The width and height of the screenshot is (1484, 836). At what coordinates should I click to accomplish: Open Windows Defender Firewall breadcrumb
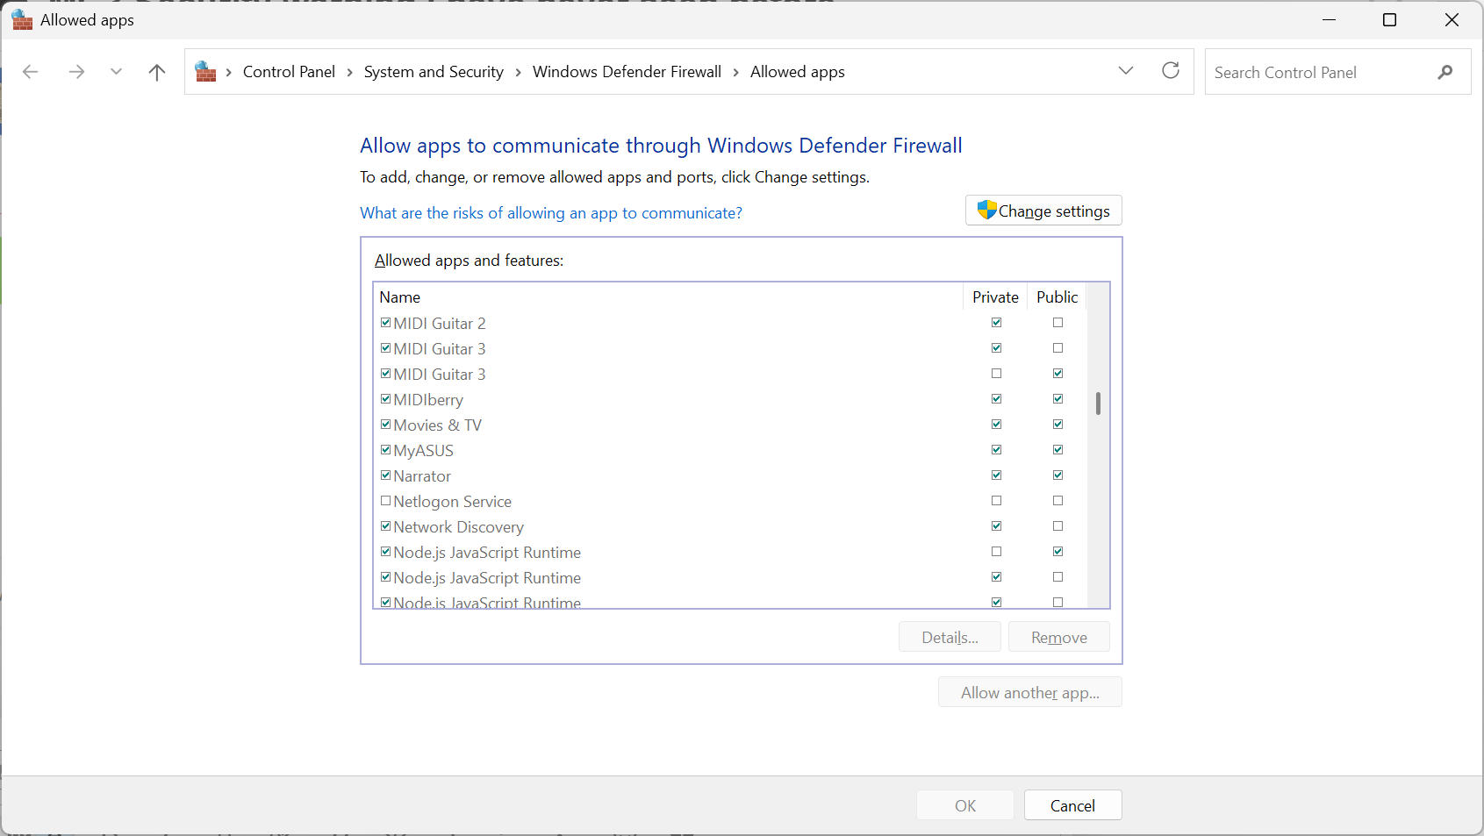click(627, 72)
